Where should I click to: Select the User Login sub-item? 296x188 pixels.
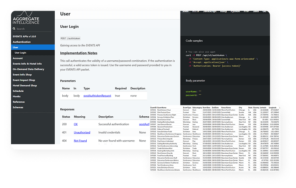(x=20, y=52)
